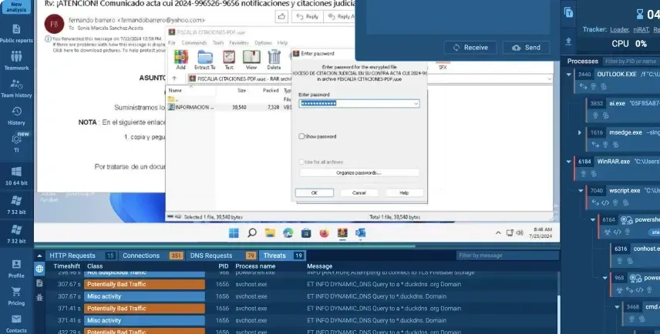The height and width of the screenshot is (334, 660).
Task: Select the Threats tab
Action: [282, 256]
